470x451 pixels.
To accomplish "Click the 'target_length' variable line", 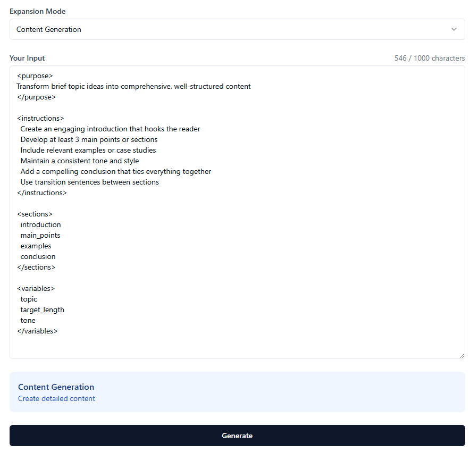I will (x=42, y=310).
